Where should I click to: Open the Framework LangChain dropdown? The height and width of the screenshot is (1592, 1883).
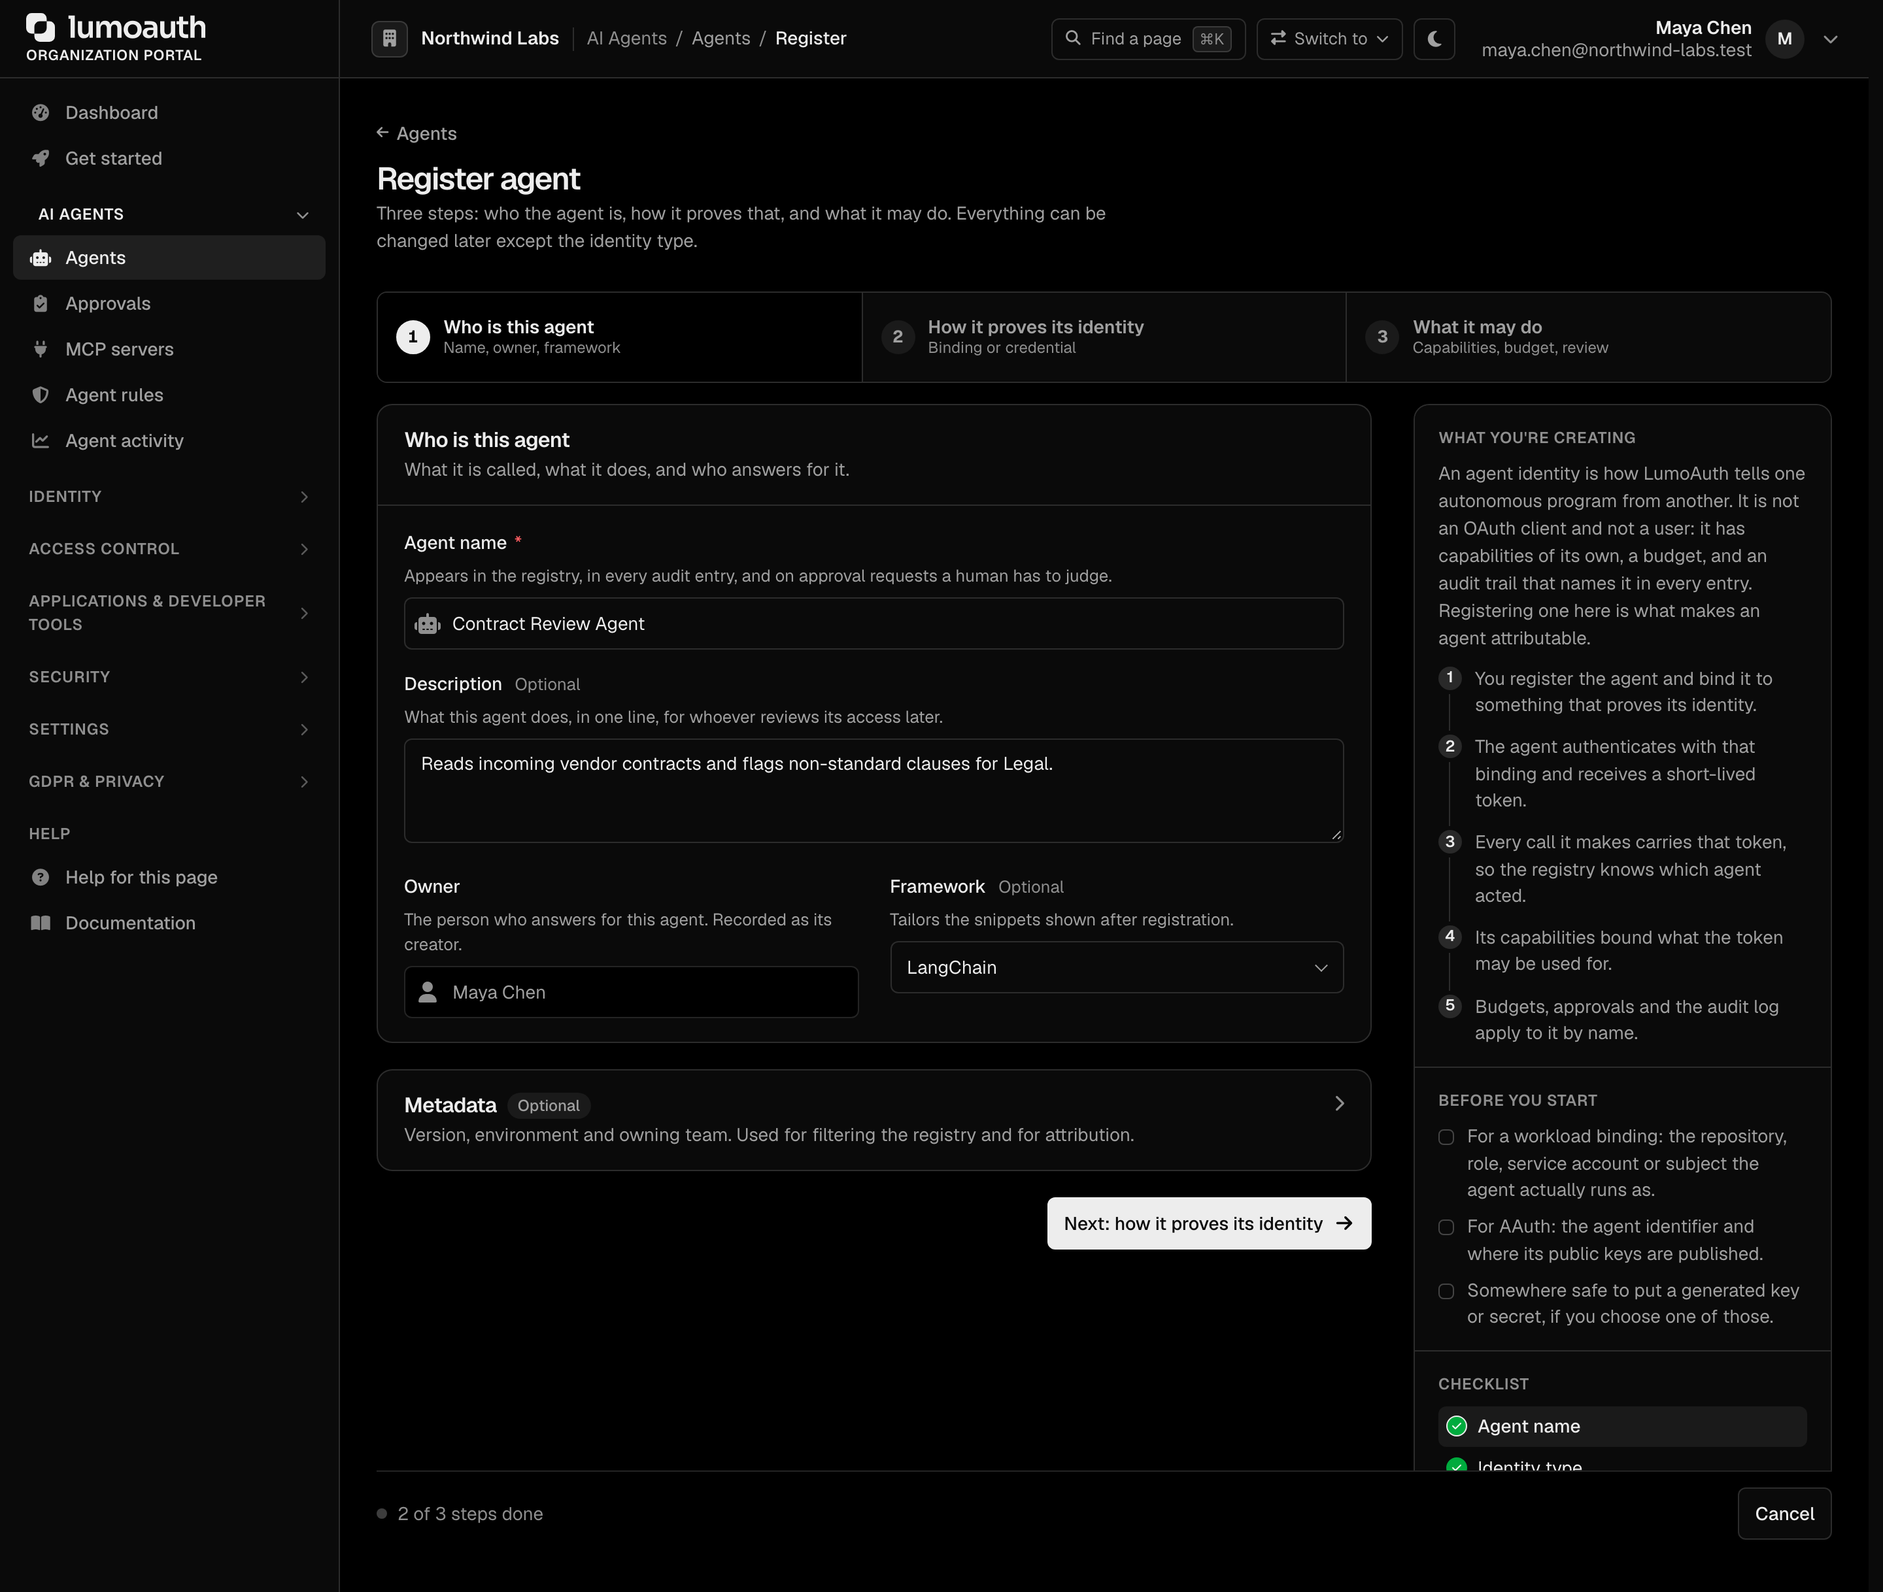tap(1115, 967)
